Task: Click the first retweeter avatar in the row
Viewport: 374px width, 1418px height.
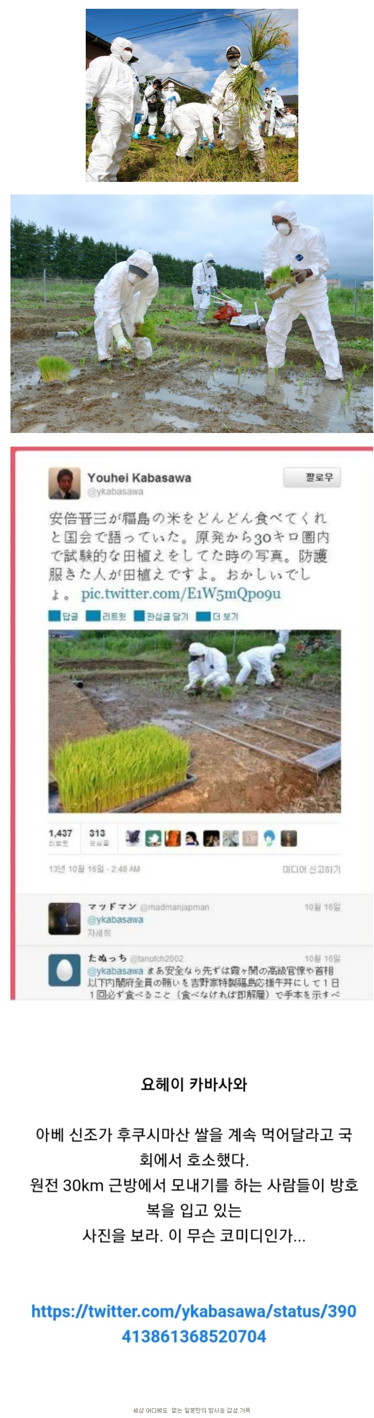Action: [133, 838]
